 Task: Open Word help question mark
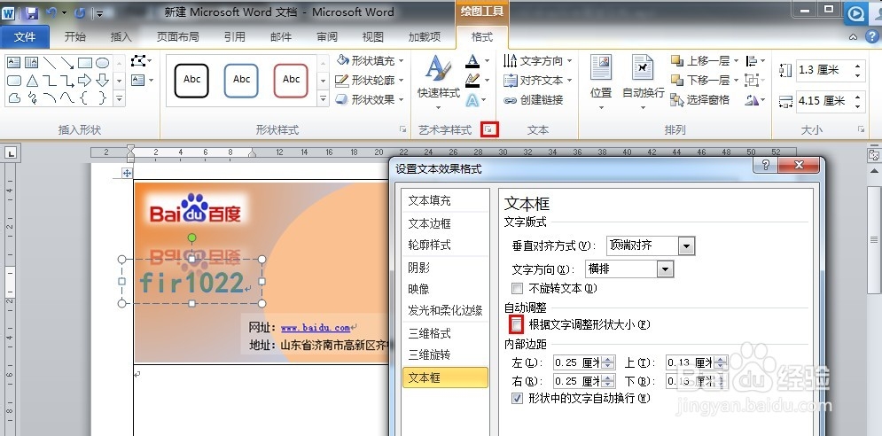pyautogui.click(x=871, y=36)
